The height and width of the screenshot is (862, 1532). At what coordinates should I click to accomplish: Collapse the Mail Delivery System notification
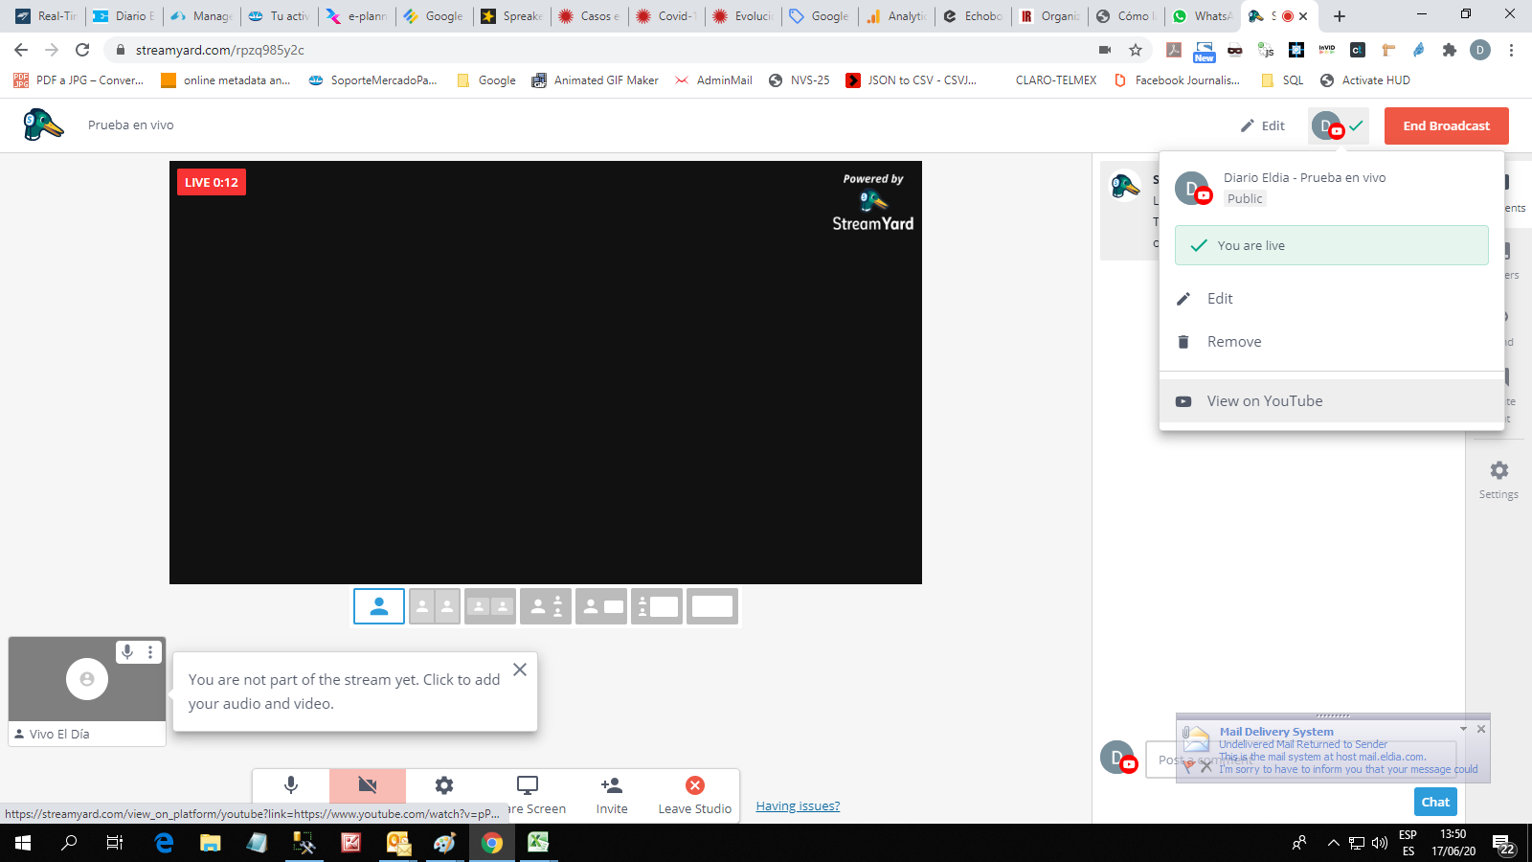[x=1463, y=728]
